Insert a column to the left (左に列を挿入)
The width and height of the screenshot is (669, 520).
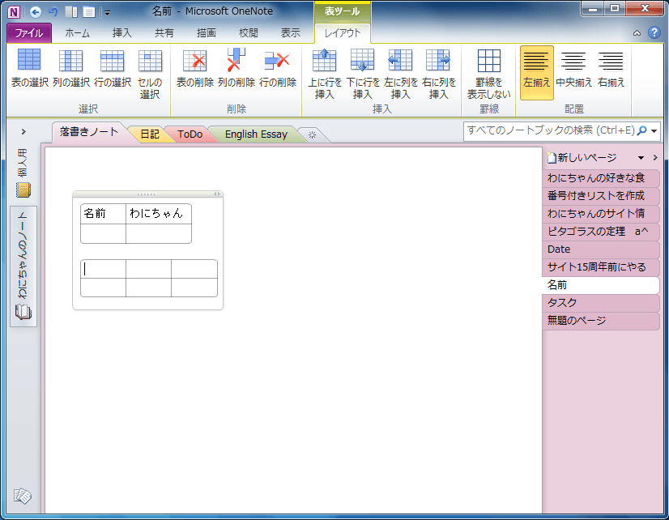[x=401, y=73]
